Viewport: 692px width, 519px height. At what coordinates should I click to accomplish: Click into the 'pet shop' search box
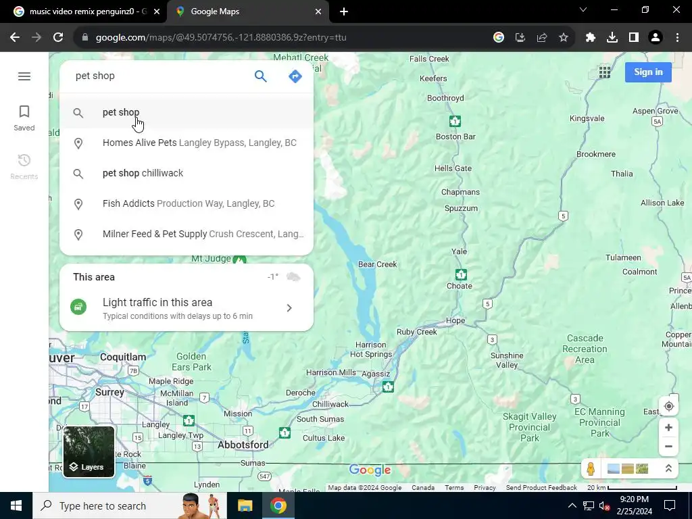tap(159, 76)
